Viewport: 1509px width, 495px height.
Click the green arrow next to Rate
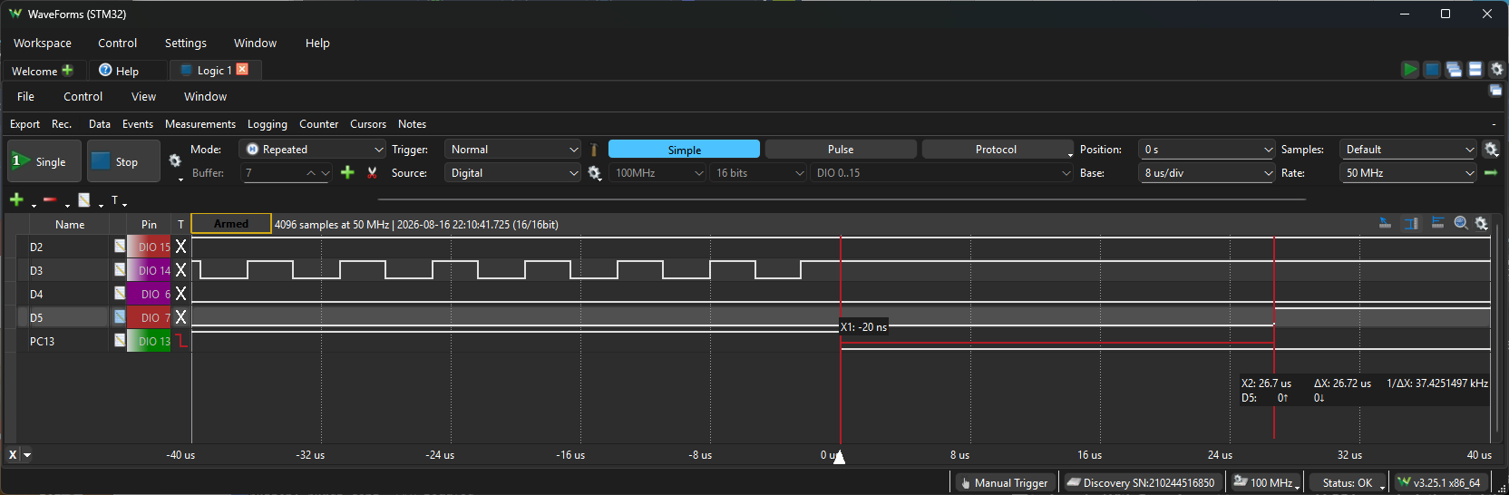click(1491, 172)
